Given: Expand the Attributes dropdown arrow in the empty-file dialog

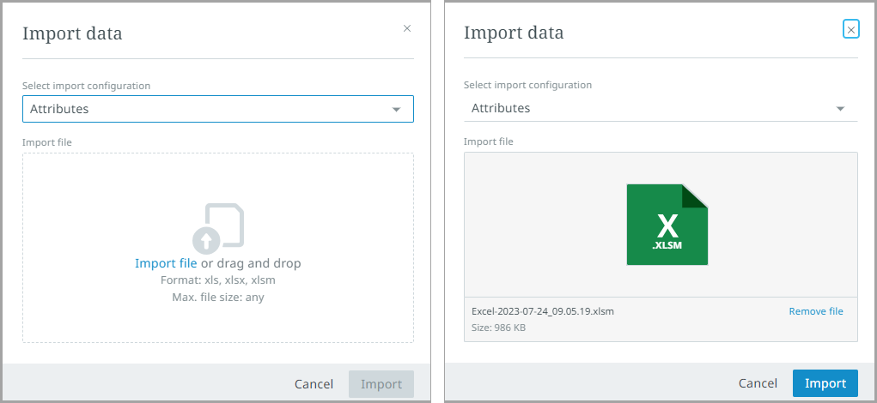Looking at the screenshot, I should 396,110.
